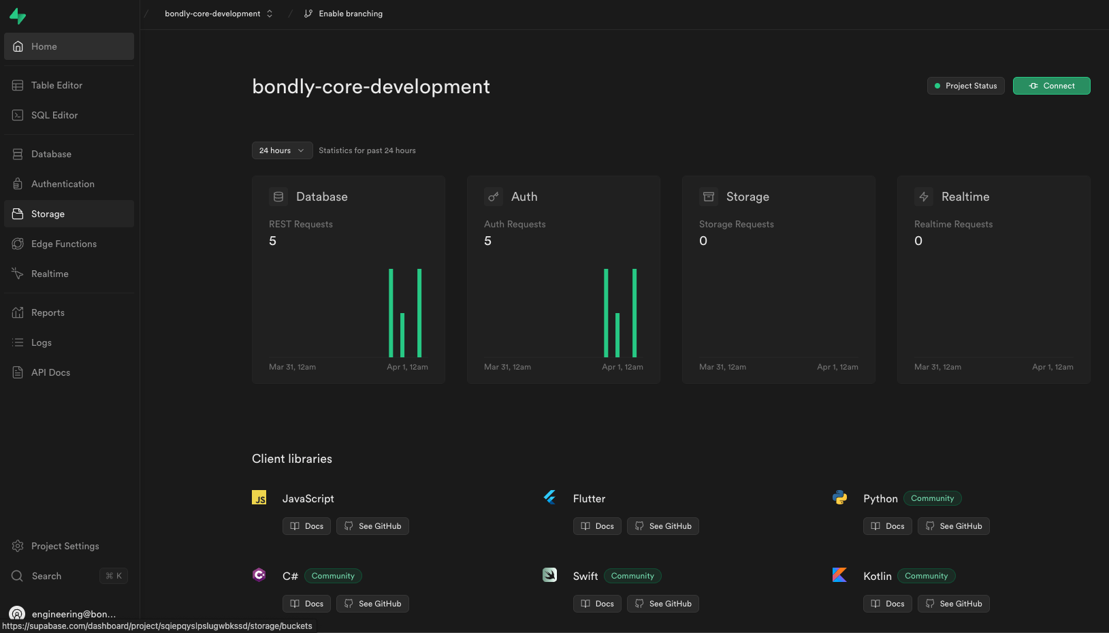Screen dimensions: 1109x633
Task: Open the Database statistics card title
Action: click(x=322, y=197)
